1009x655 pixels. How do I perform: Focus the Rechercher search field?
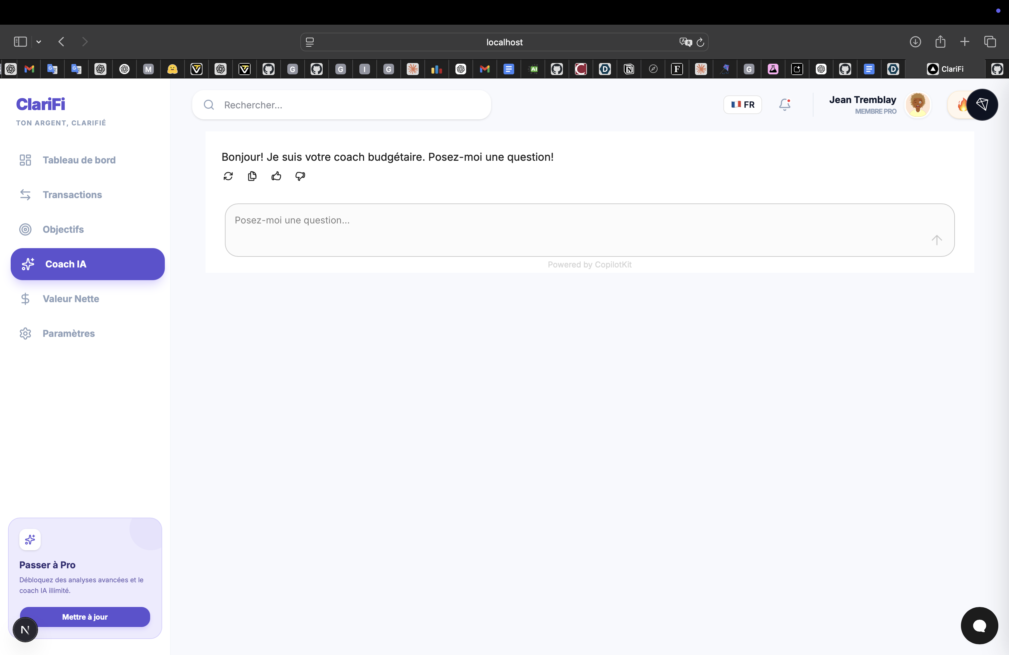point(352,105)
